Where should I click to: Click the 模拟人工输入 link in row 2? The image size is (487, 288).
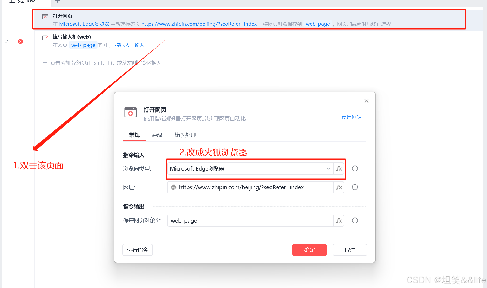pyautogui.click(x=129, y=45)
